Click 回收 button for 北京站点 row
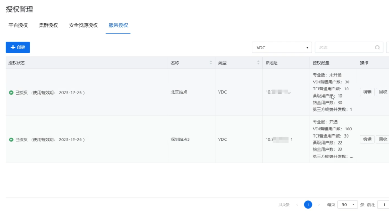This screenshot has width=389, height=212. (x=383, y=92)
